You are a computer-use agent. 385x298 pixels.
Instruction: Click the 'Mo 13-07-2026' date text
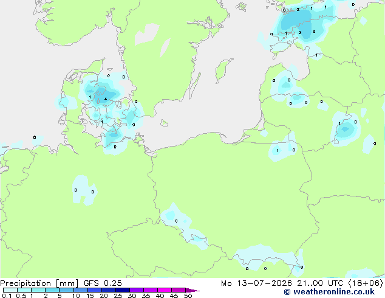pyautogui.click(x=256, y=283)
